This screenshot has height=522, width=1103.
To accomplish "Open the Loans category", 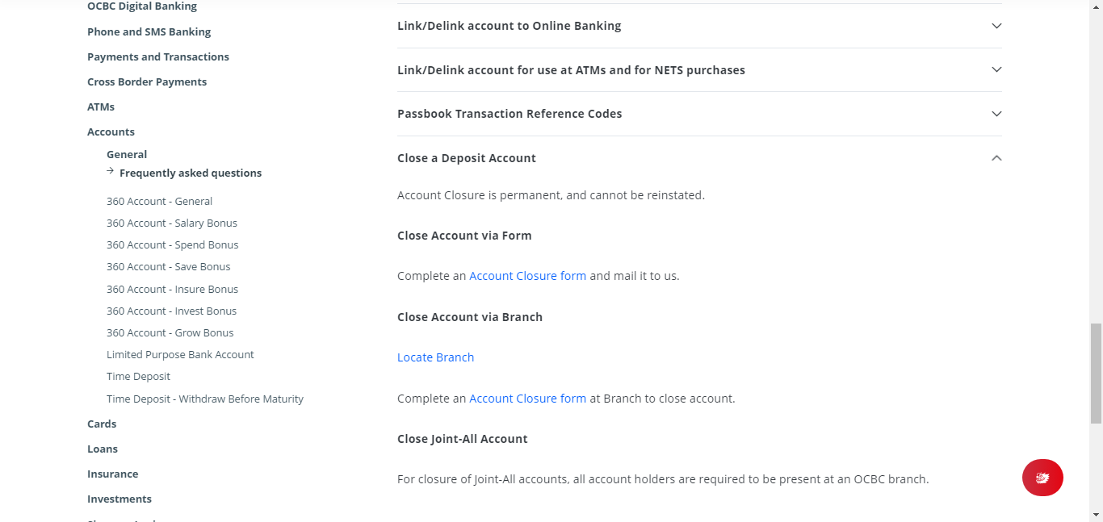I will [x=103, y=449].
